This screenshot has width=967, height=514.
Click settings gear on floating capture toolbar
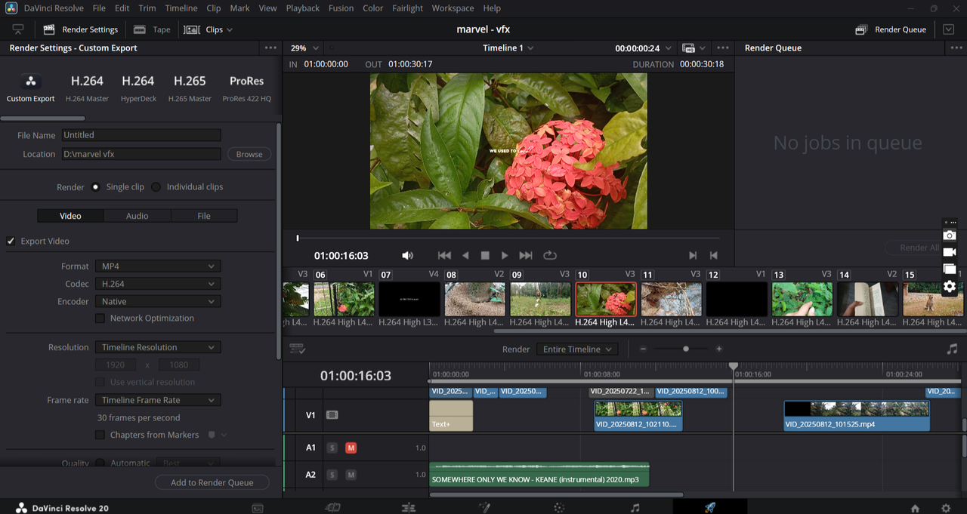(950, 286)
